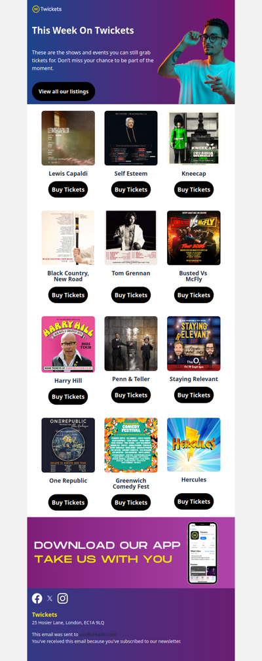The image size is (262, 661).
Task: Open the X social icon
Action: pyautogui.click(x=50, y=598)
